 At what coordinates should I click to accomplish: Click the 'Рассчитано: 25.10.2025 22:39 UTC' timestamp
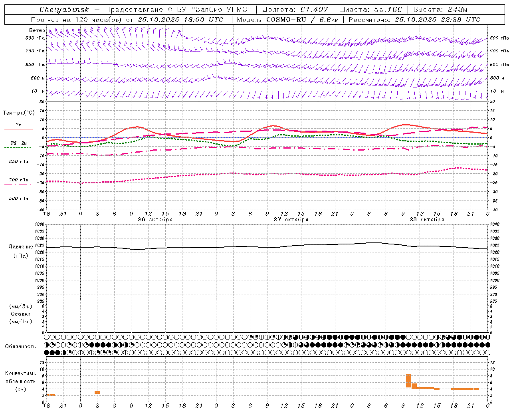pyautogui.click(x=414, y=20)
